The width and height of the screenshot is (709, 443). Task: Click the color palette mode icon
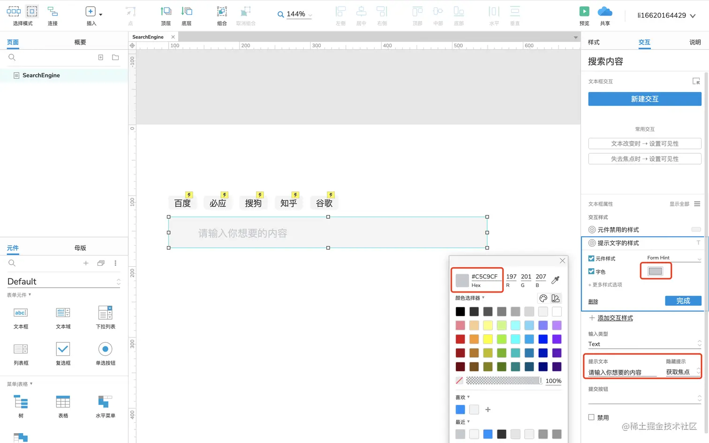[x=543, y=298]
